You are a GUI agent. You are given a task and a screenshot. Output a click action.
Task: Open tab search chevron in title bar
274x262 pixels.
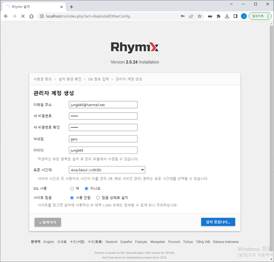pyautogui.click(x=231, y=4)
